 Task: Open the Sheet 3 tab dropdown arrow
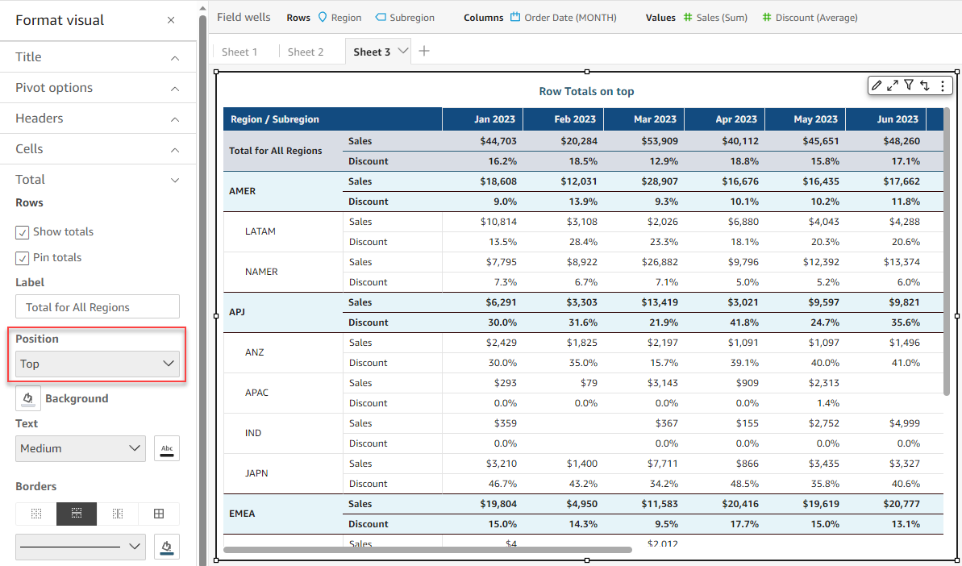403,52
